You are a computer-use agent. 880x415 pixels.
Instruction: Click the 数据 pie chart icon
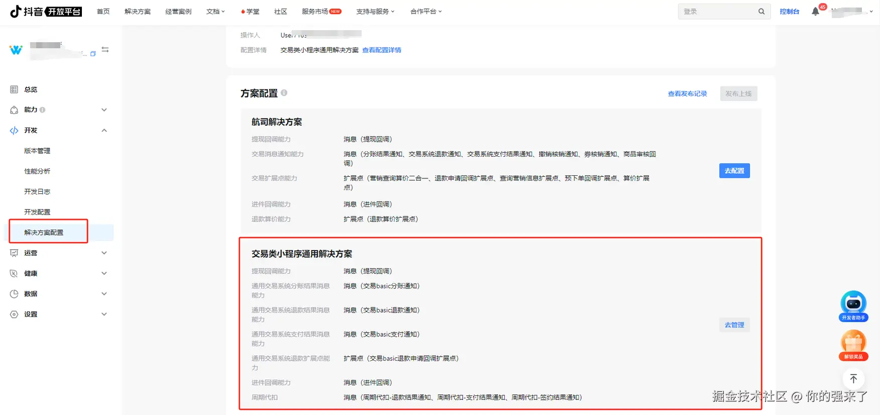(x=14, y=294)
